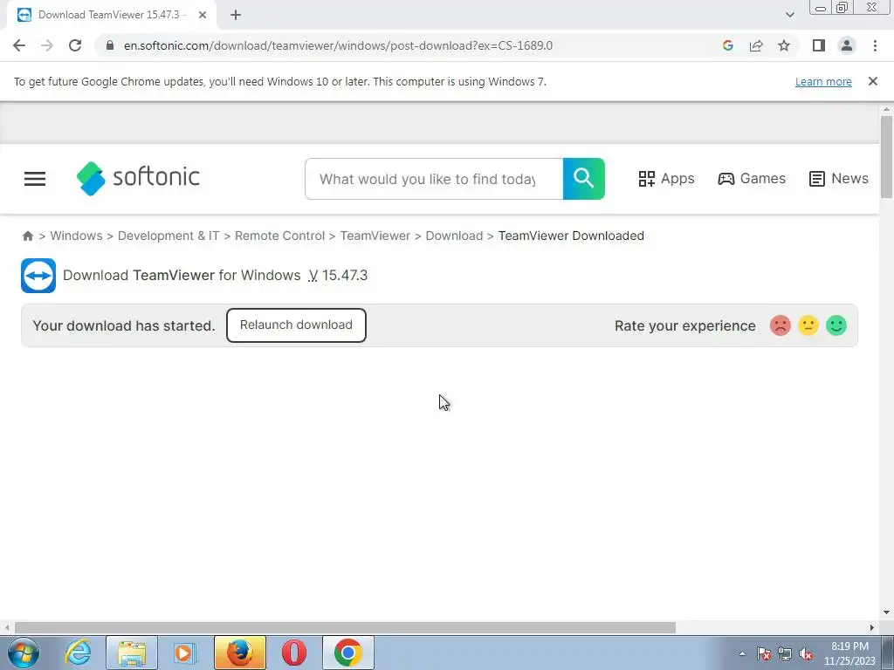Open the TeamViewer breadcrumb link
The height and width of the screenshot is (670, 894).
(375, 236)
